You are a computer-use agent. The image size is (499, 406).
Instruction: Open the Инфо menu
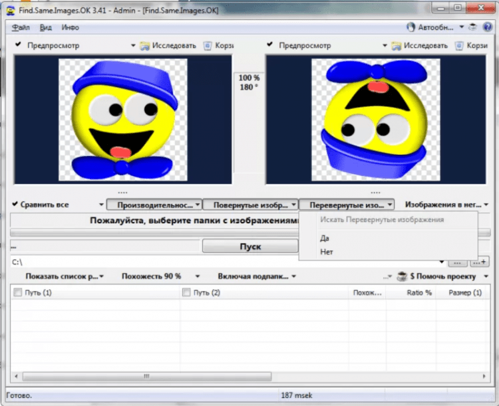pyautogui.click(x=70, y=28)
